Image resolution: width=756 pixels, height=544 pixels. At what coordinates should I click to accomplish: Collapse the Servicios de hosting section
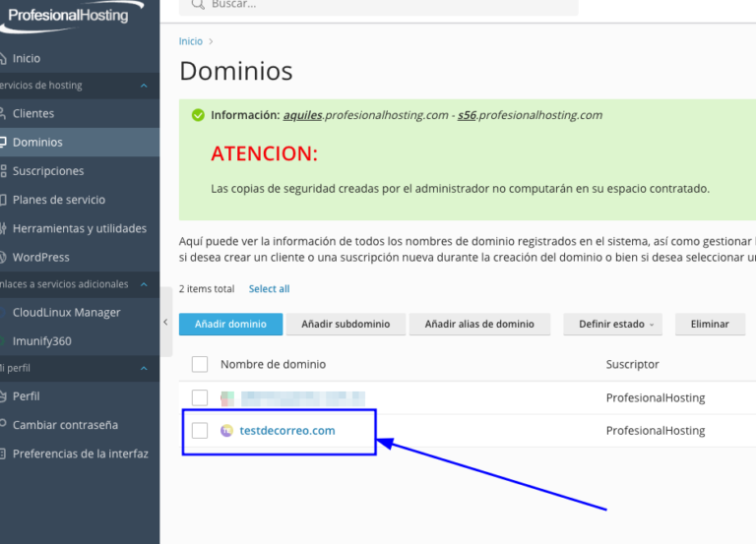pyautogui.click(x=144, y=86)
